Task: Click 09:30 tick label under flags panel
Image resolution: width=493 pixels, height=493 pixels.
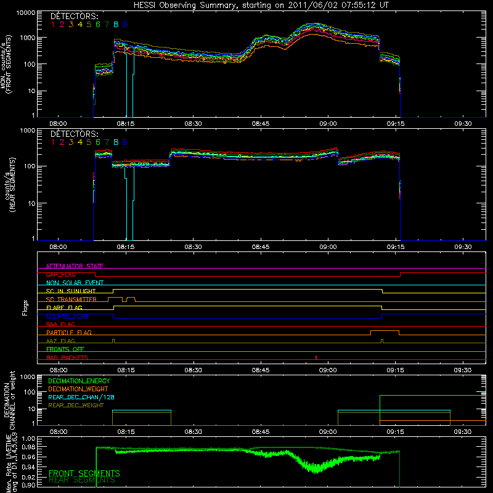Action: tap(463, 370)
